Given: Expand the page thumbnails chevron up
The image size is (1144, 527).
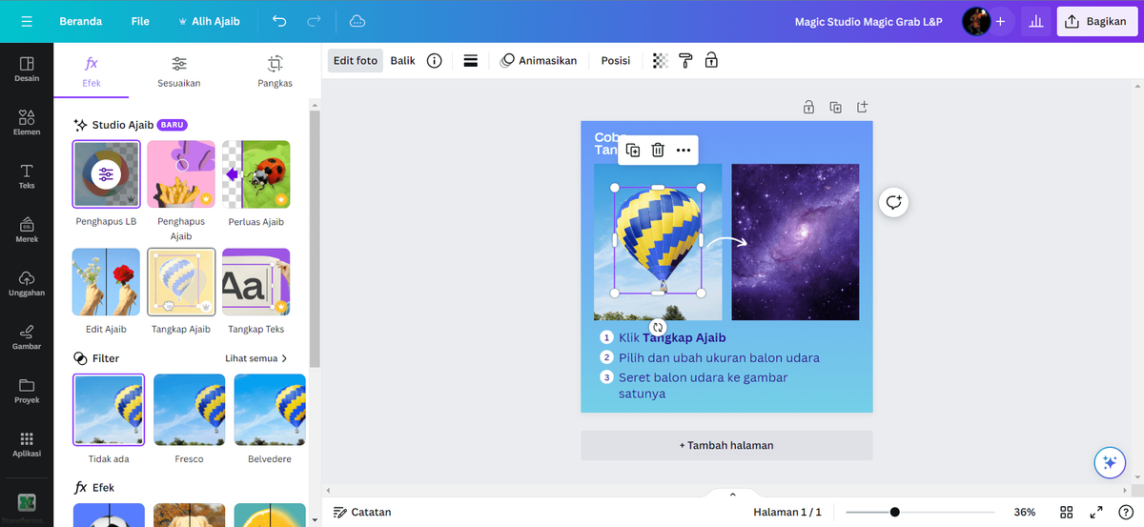Looking at the screenshot, I should (732, 495).
